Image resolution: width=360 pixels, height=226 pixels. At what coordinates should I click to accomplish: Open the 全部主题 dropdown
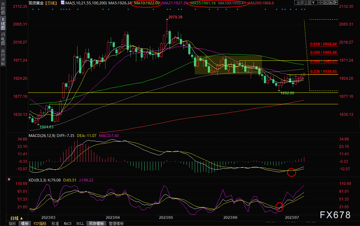tap(306, 2)
